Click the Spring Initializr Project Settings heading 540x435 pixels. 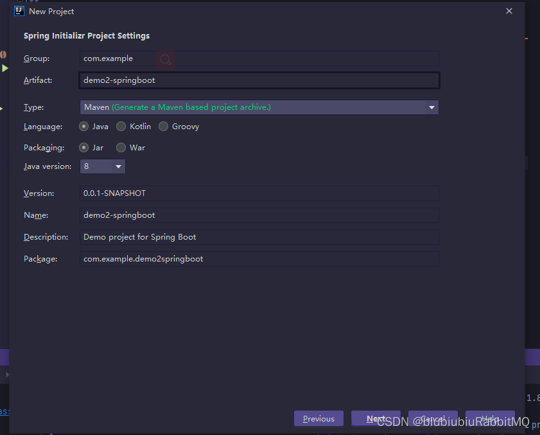87,36
